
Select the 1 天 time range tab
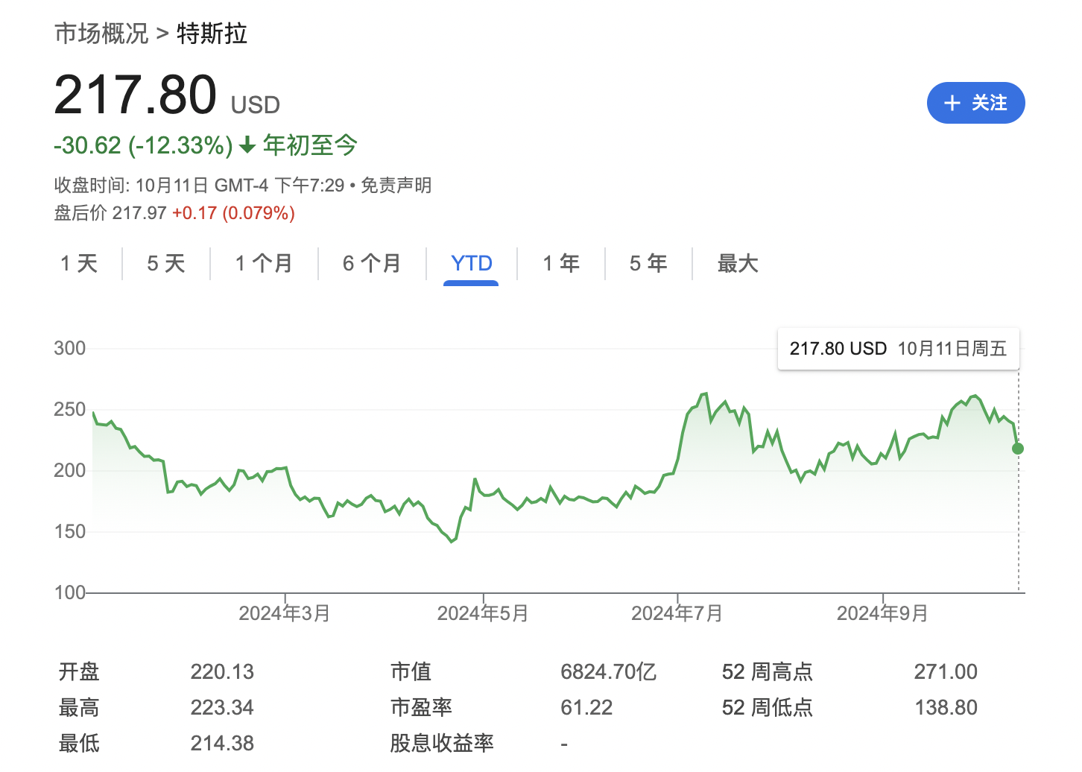[79, 263]
